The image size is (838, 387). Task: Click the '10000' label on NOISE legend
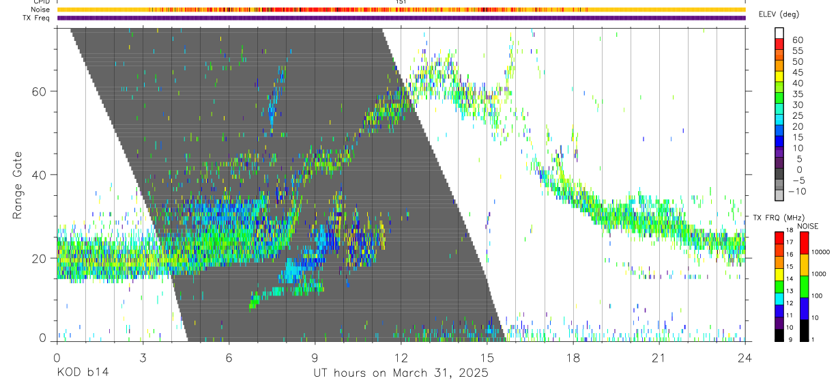tap(821, 252)
